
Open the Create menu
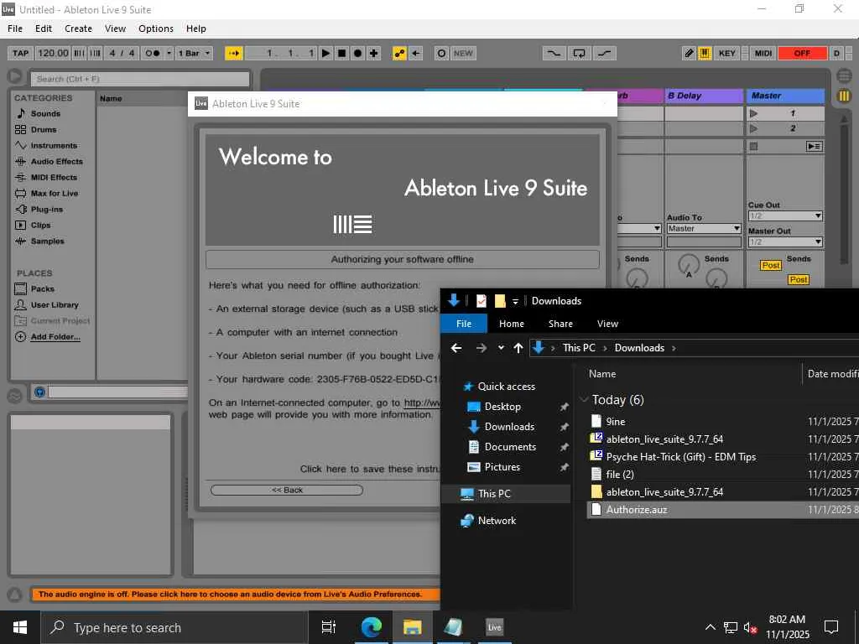[x=78, y=29]
